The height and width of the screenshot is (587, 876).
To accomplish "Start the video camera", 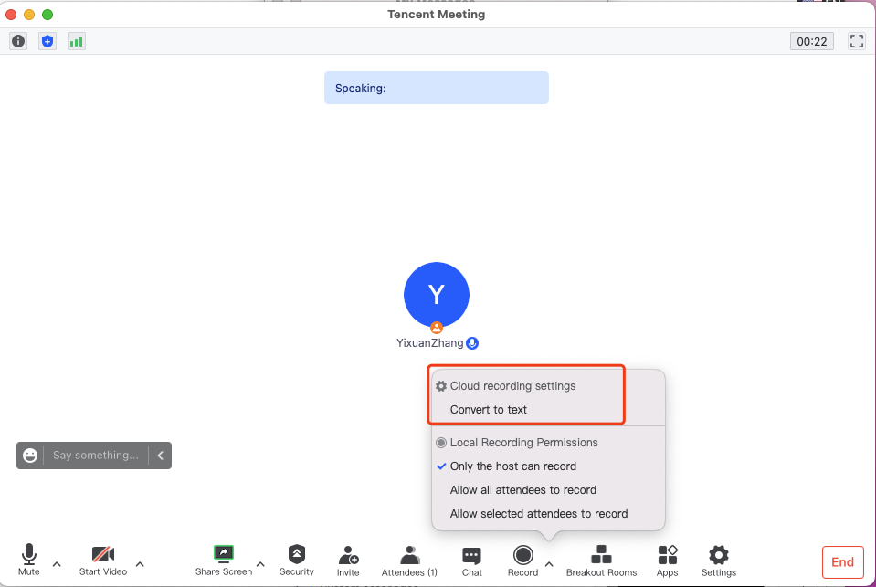I will (103, 561).
